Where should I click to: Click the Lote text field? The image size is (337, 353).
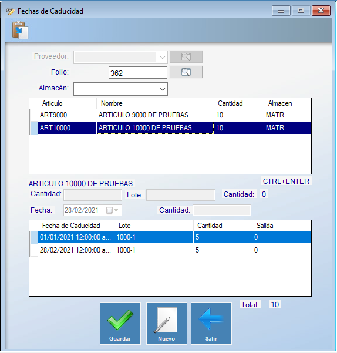click(181, 195)
